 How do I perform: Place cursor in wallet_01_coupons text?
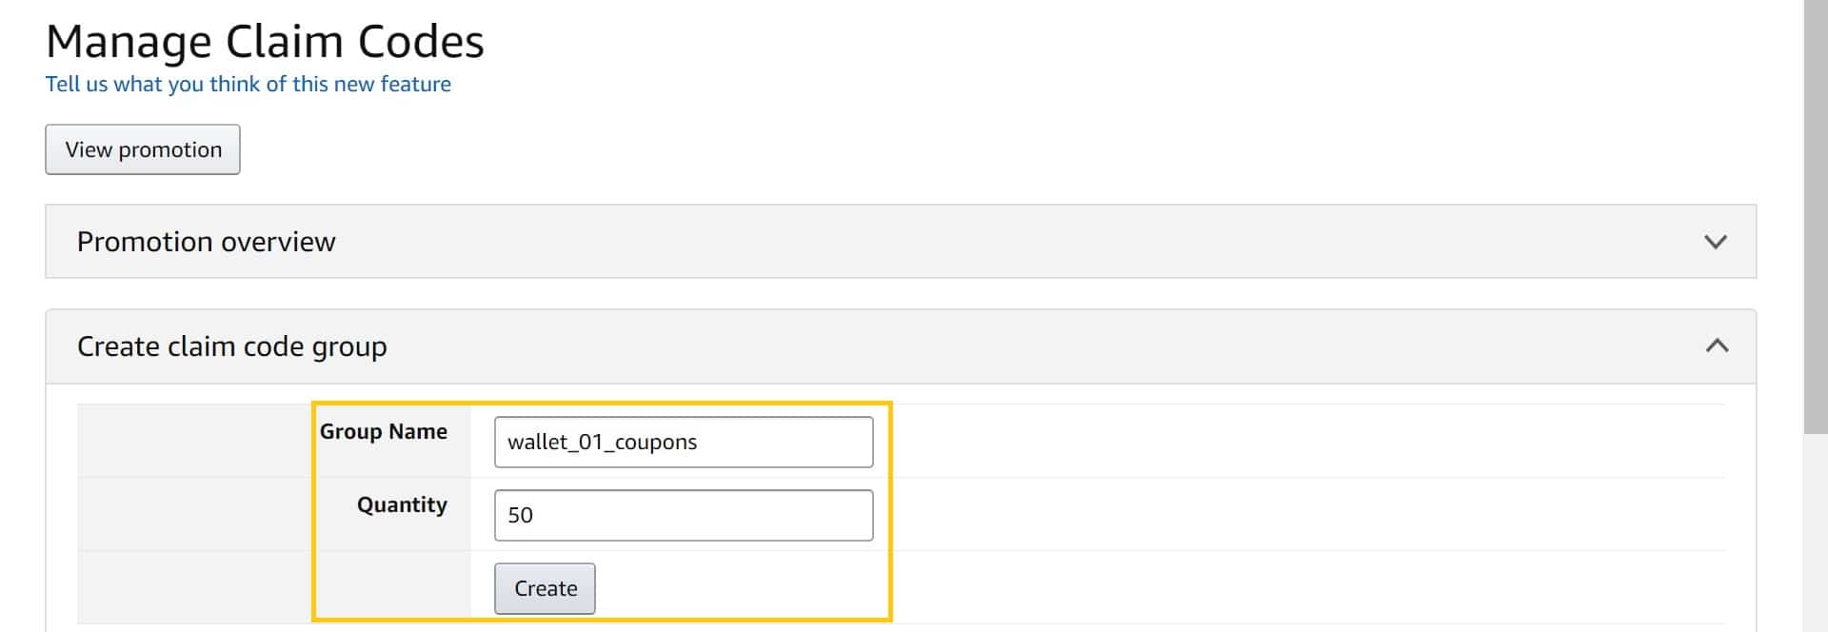602,442
